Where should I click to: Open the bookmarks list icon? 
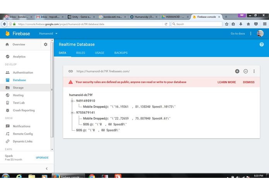click(x=233, y=24)
